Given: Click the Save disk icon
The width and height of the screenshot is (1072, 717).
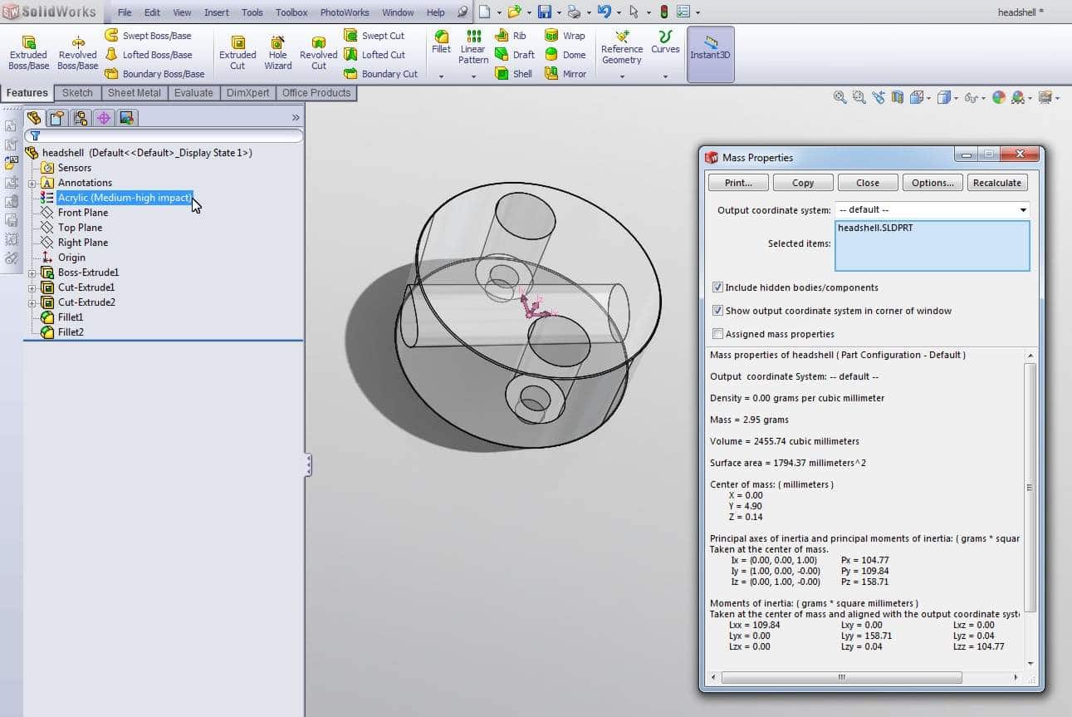Looking at the screenshot, I should pos(545,12).
